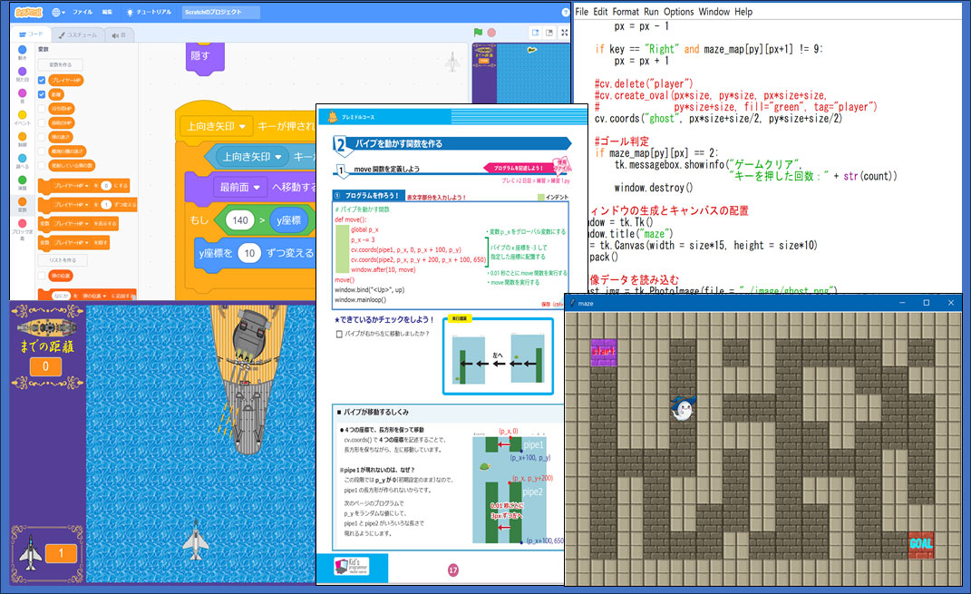Screen dimensions: 971x594
Task: Open the globe language menu in Scratch
Action: tap(58, 13)
